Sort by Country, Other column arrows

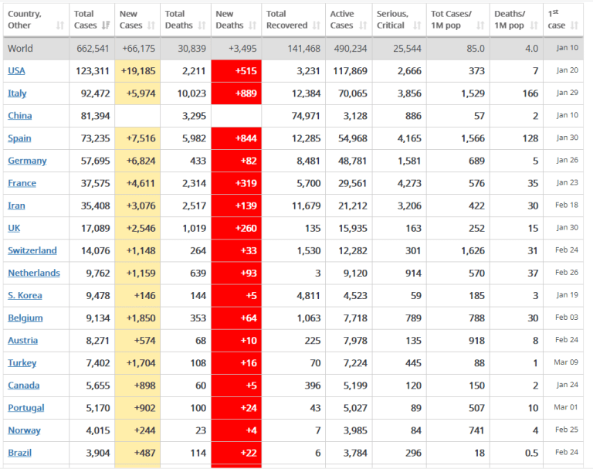[x=60, y=25]
